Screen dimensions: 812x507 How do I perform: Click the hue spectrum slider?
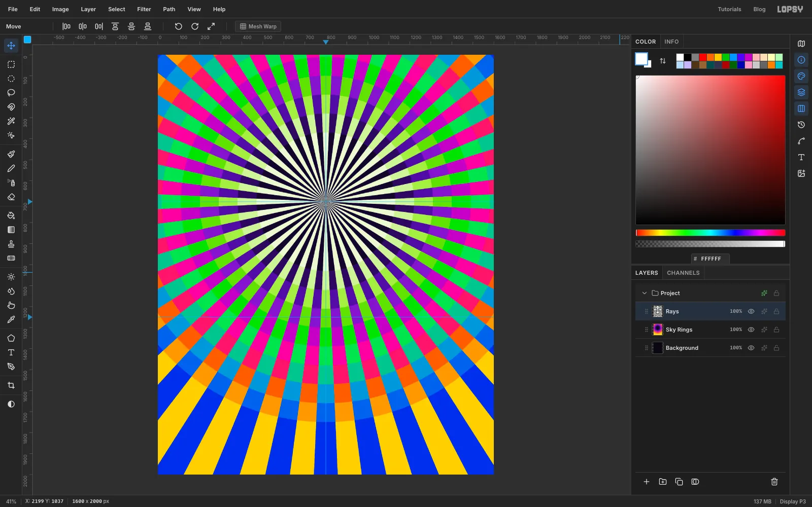pyautogui.click(x=710, y=233)
